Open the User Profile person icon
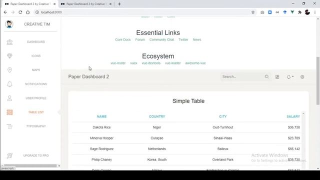This screenshot has width=320, height=180. [9, 98]
